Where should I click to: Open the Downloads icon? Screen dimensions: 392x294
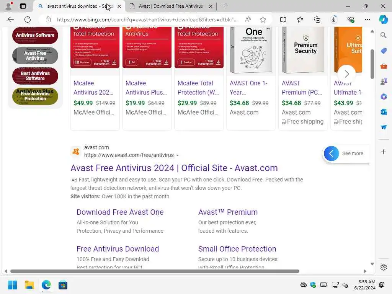pyautogui.click(x=334, y=20)
